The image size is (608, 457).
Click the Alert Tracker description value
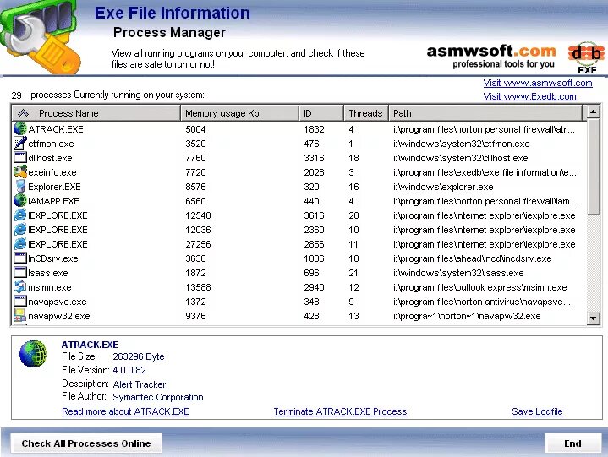(x=140, y=384)
